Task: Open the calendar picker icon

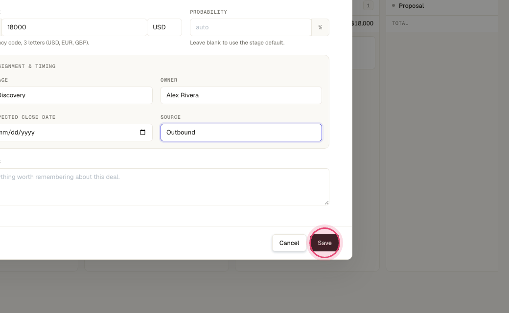Action: coord(142,132)
